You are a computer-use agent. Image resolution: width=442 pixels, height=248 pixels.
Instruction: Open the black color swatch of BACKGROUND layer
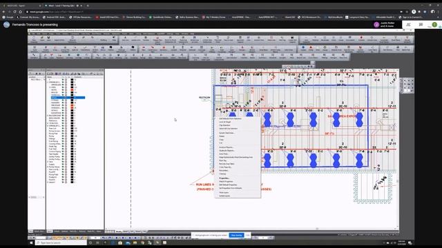point(72,116)
